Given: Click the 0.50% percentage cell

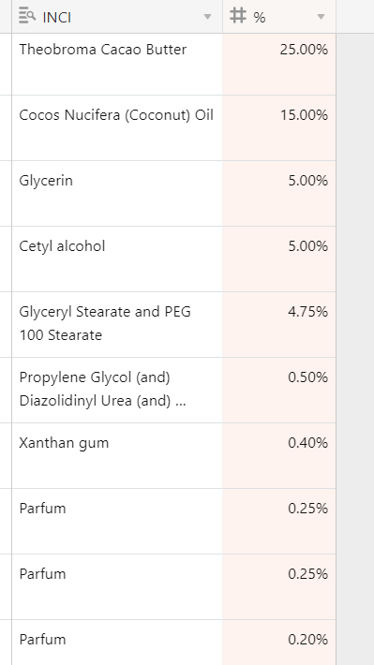Looking at the screenshot, I should (x=279, y=391).
